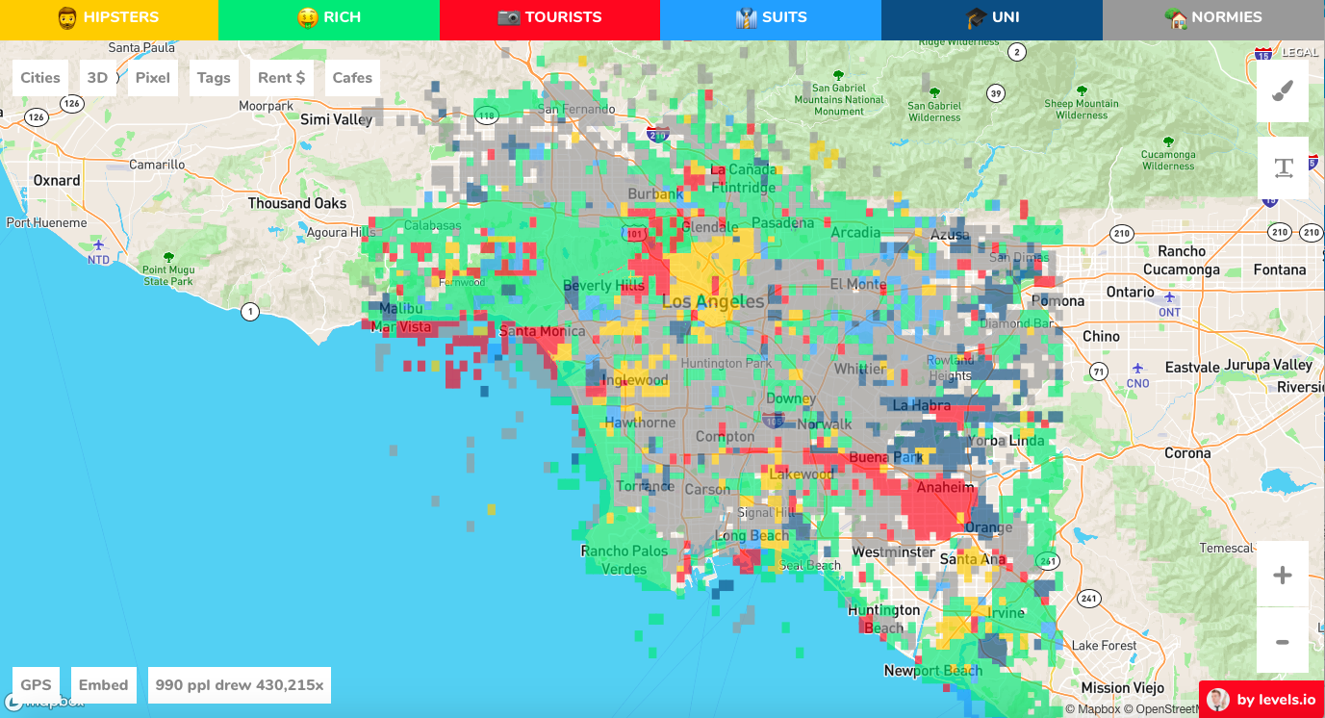Viewport: 1325px width, 718px height.
Task: Zoom in with the plus button
Action: (1282, 575)
